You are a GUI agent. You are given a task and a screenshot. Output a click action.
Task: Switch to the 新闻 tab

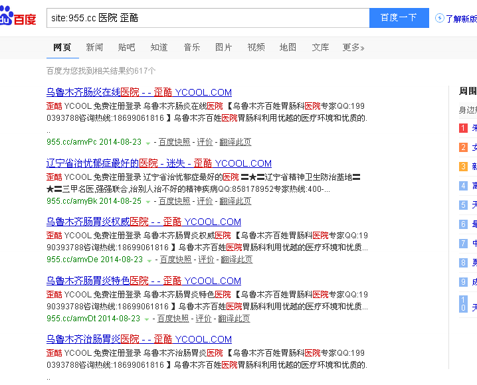pyautogui.click(x=94, y=47)
